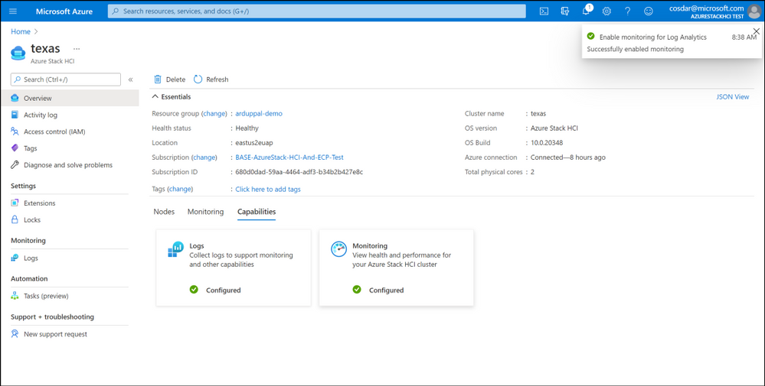This screenshot has height=386, width=765.
Task: Click the Delete toolbar button
Action: click(x=170, y=79)
